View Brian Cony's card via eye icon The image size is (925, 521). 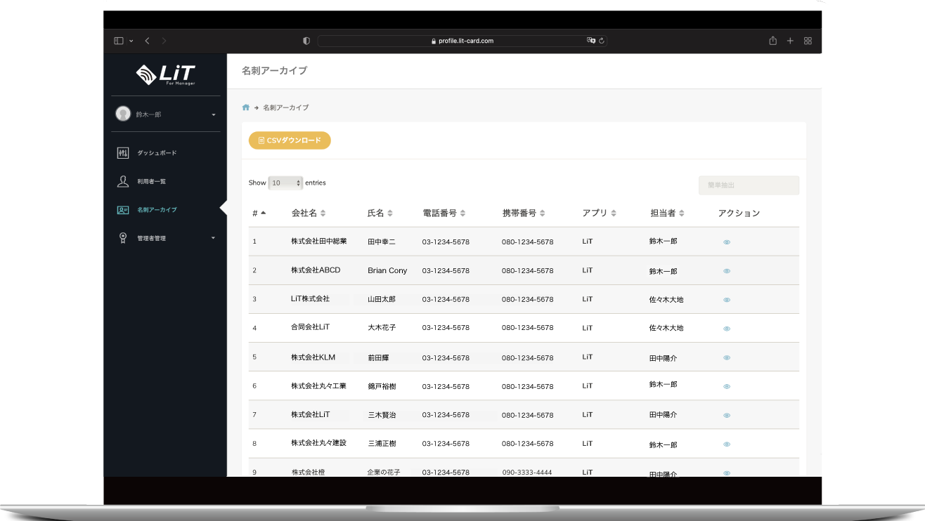[x=727, y=271]
